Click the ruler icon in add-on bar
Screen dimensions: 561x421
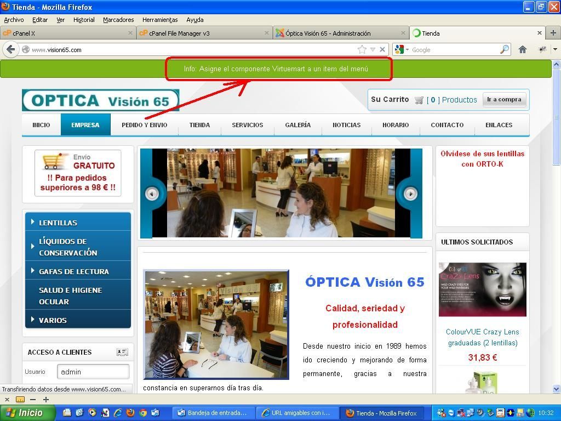(20, 400)
